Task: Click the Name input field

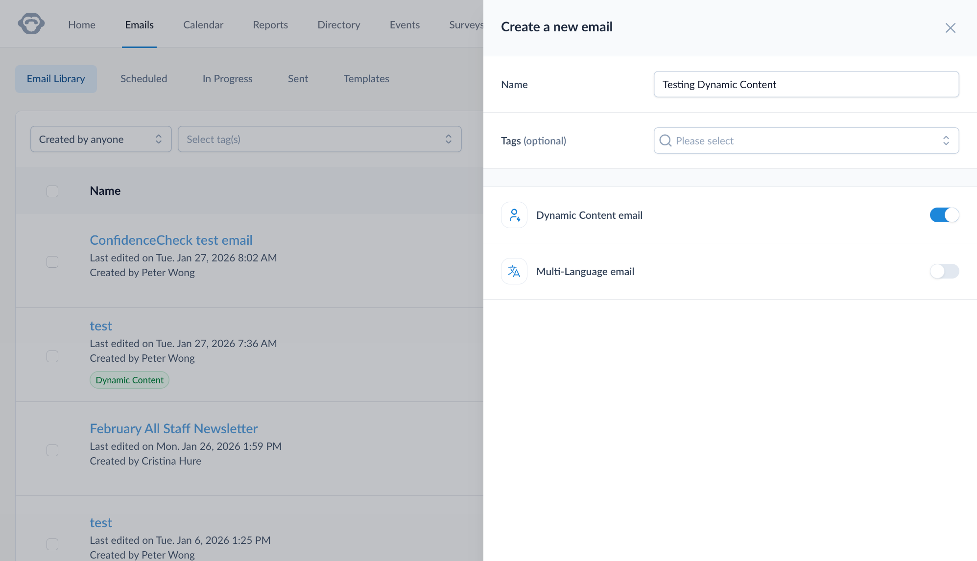Action: point(806,85)
